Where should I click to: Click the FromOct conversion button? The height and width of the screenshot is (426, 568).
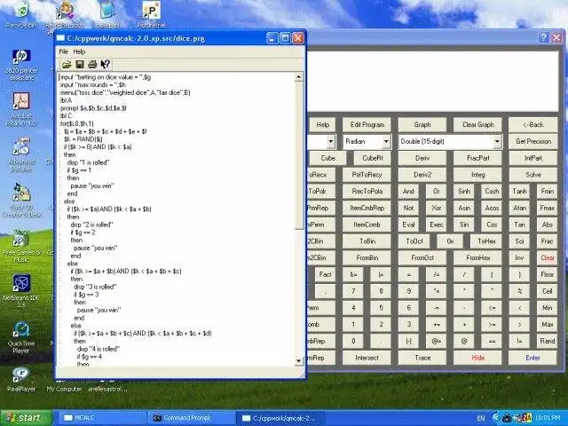(422, 258)
